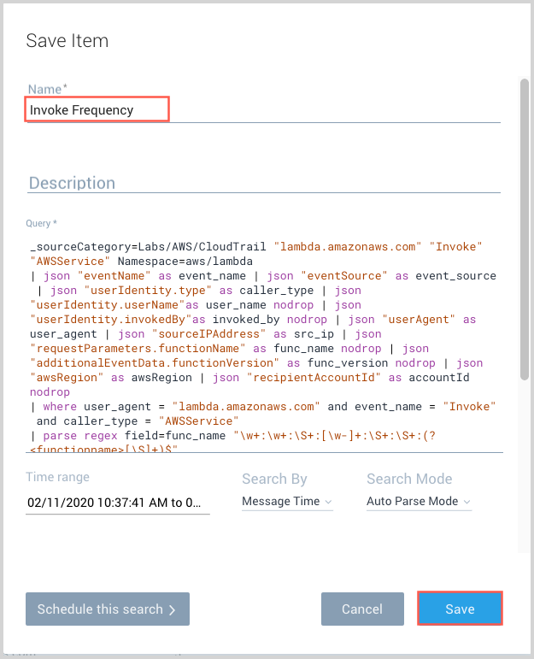Click the dialog's vertical scrollbar
Screen dimensions: 534x659
click(524, 231)
